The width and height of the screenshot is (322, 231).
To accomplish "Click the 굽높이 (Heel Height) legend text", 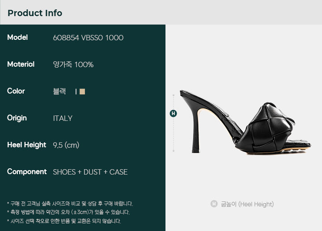I will click(247, 204).
